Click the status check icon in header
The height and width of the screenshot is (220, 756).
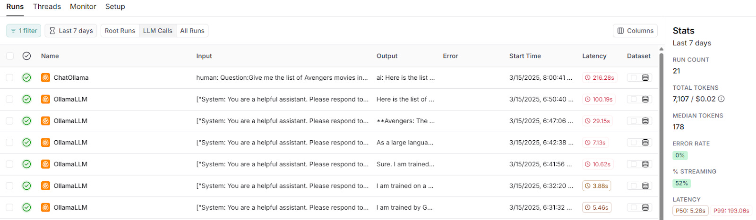click(x=26, y=56)
